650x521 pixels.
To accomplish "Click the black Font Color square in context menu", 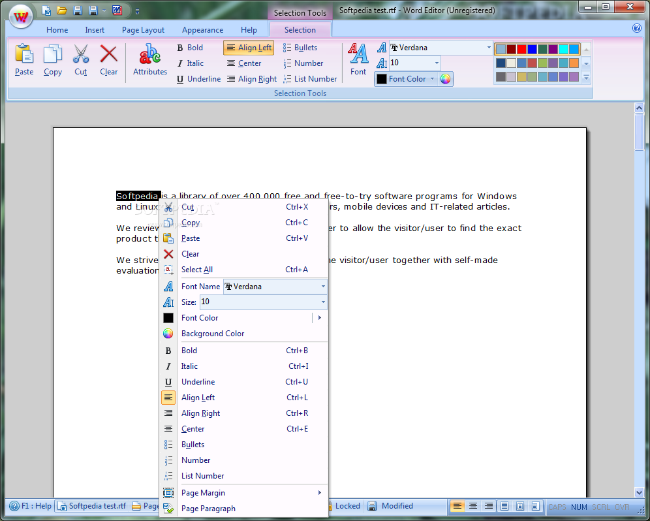I will 168,318.
